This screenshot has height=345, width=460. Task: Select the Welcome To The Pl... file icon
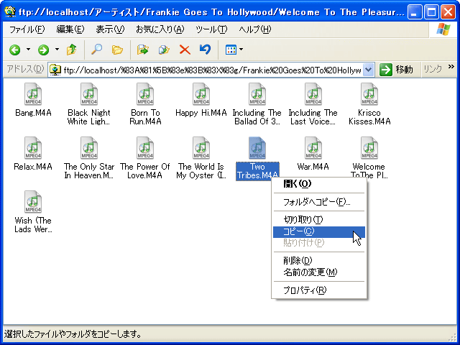pos(369,148)
